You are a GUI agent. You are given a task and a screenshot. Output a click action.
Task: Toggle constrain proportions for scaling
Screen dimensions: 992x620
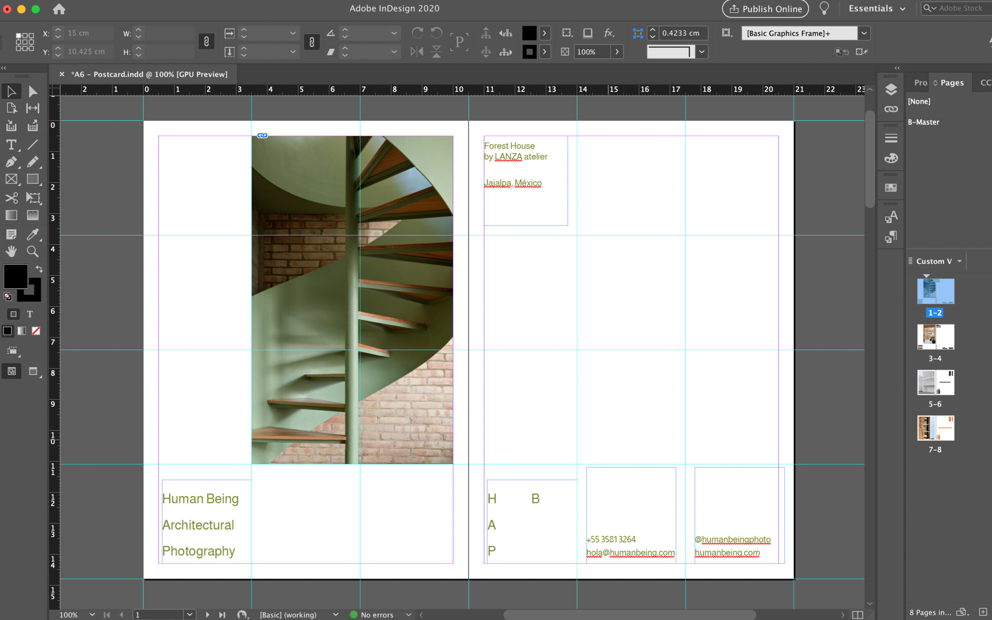(312, 42)
